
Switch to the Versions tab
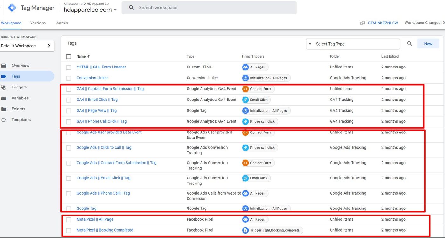tap(38, 23)
